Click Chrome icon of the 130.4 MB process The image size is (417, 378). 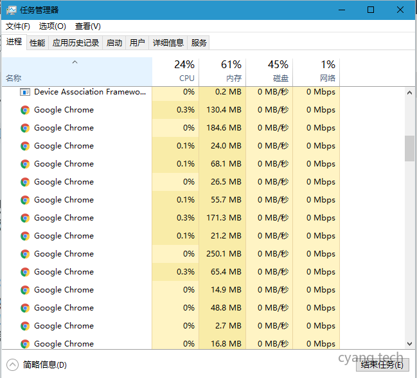tap(25, 110)
